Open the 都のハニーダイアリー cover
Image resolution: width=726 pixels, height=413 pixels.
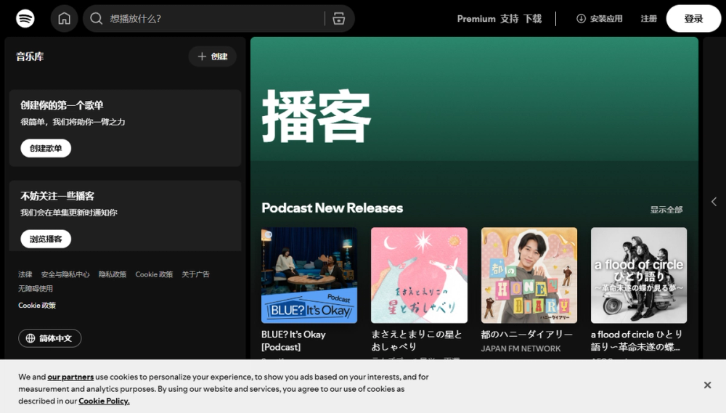point(529,275)
